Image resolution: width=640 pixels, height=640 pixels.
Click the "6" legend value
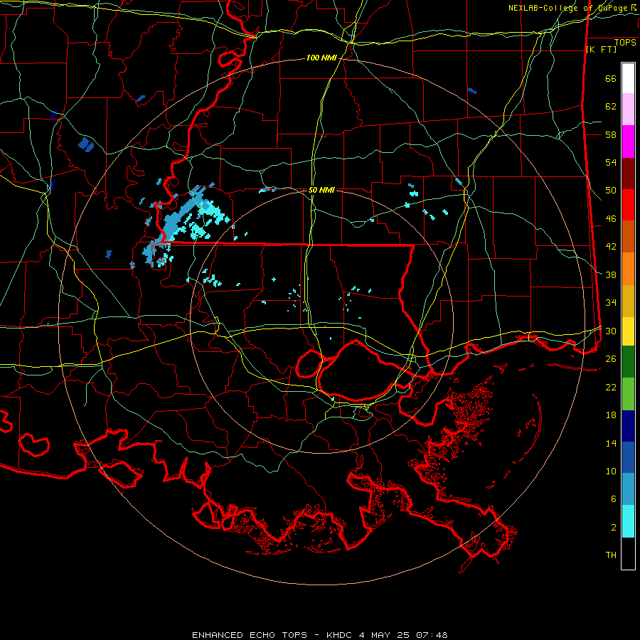tap(614, 499)
